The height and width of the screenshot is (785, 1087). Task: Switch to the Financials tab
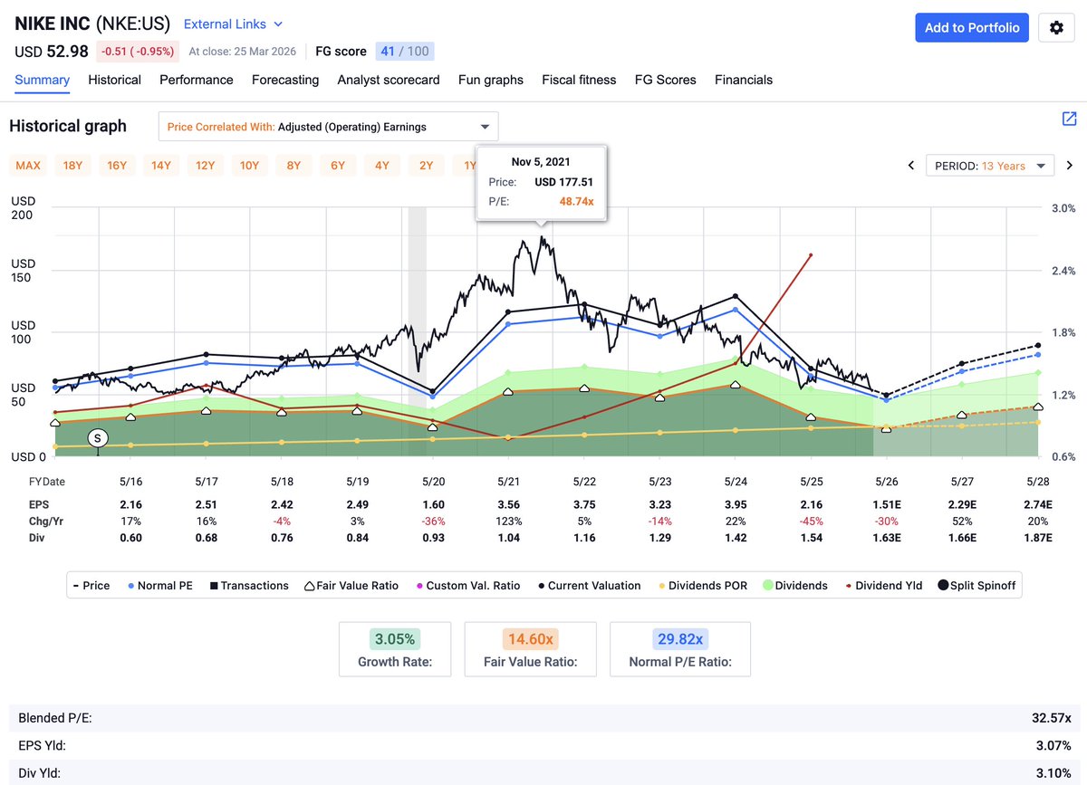tap(743, 80)
